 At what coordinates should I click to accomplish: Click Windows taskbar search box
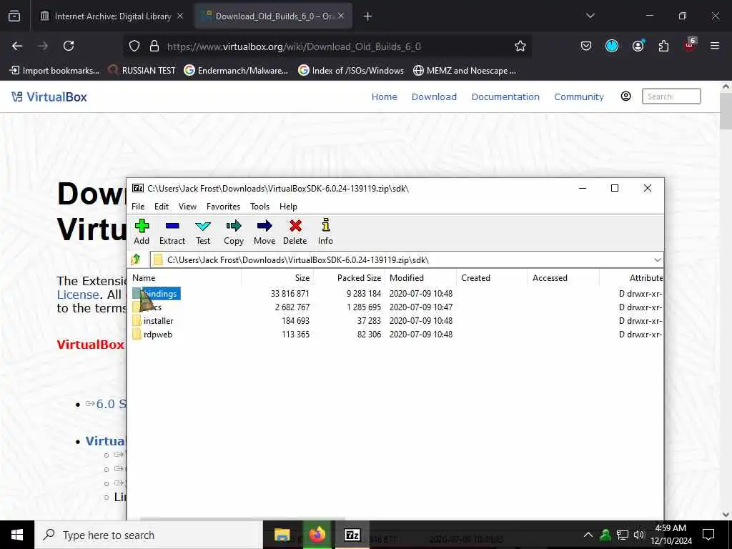coord(149,535)
